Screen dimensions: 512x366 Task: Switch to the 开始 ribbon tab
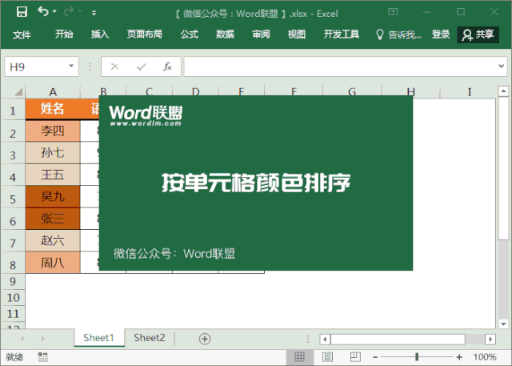click(x=64, y=34)
